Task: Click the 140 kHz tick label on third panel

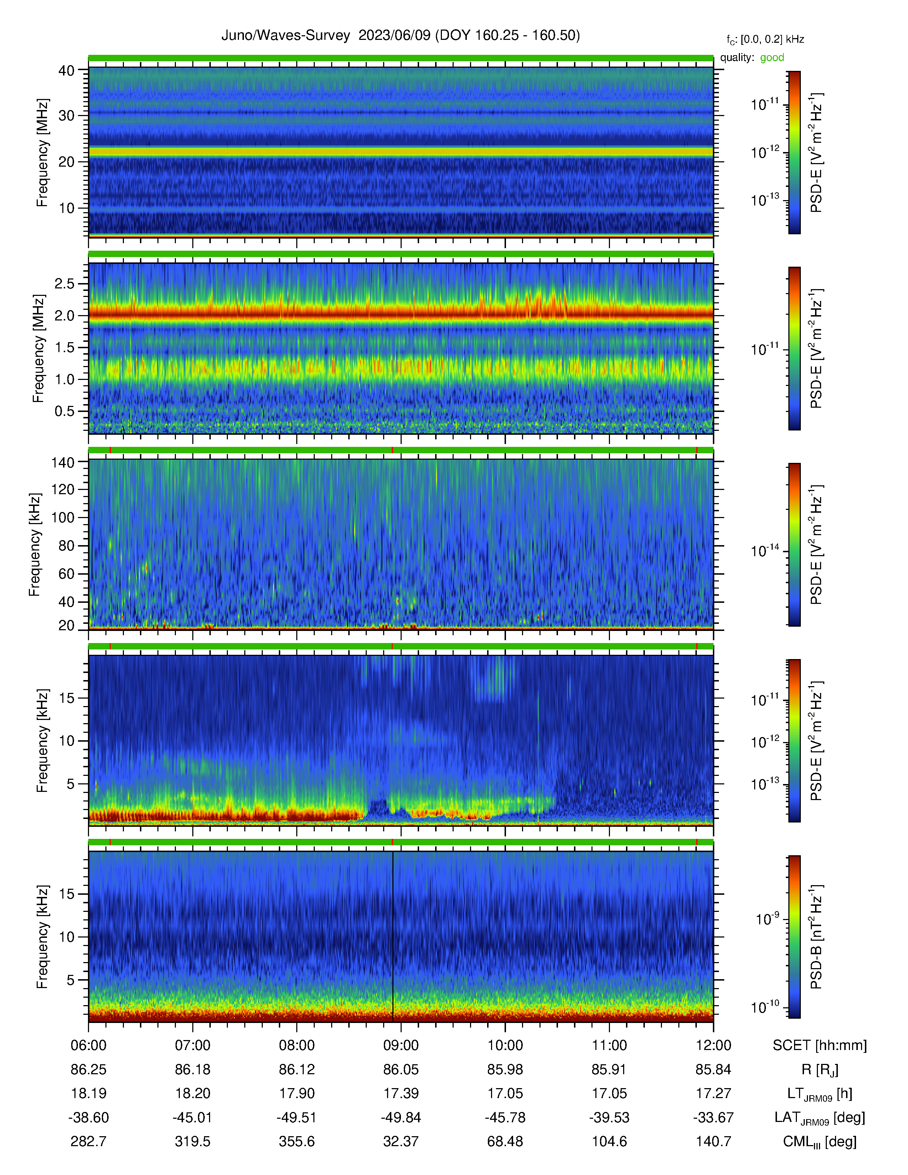Action: 62,462
